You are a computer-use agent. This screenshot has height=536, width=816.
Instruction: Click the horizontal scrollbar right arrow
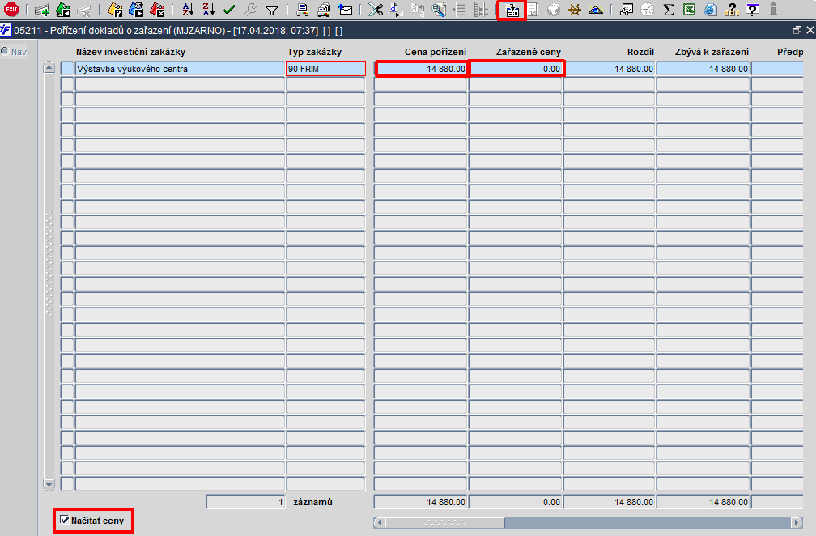coord(797,522)
